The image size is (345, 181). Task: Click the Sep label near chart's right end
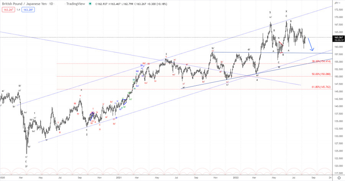[313, 178]
